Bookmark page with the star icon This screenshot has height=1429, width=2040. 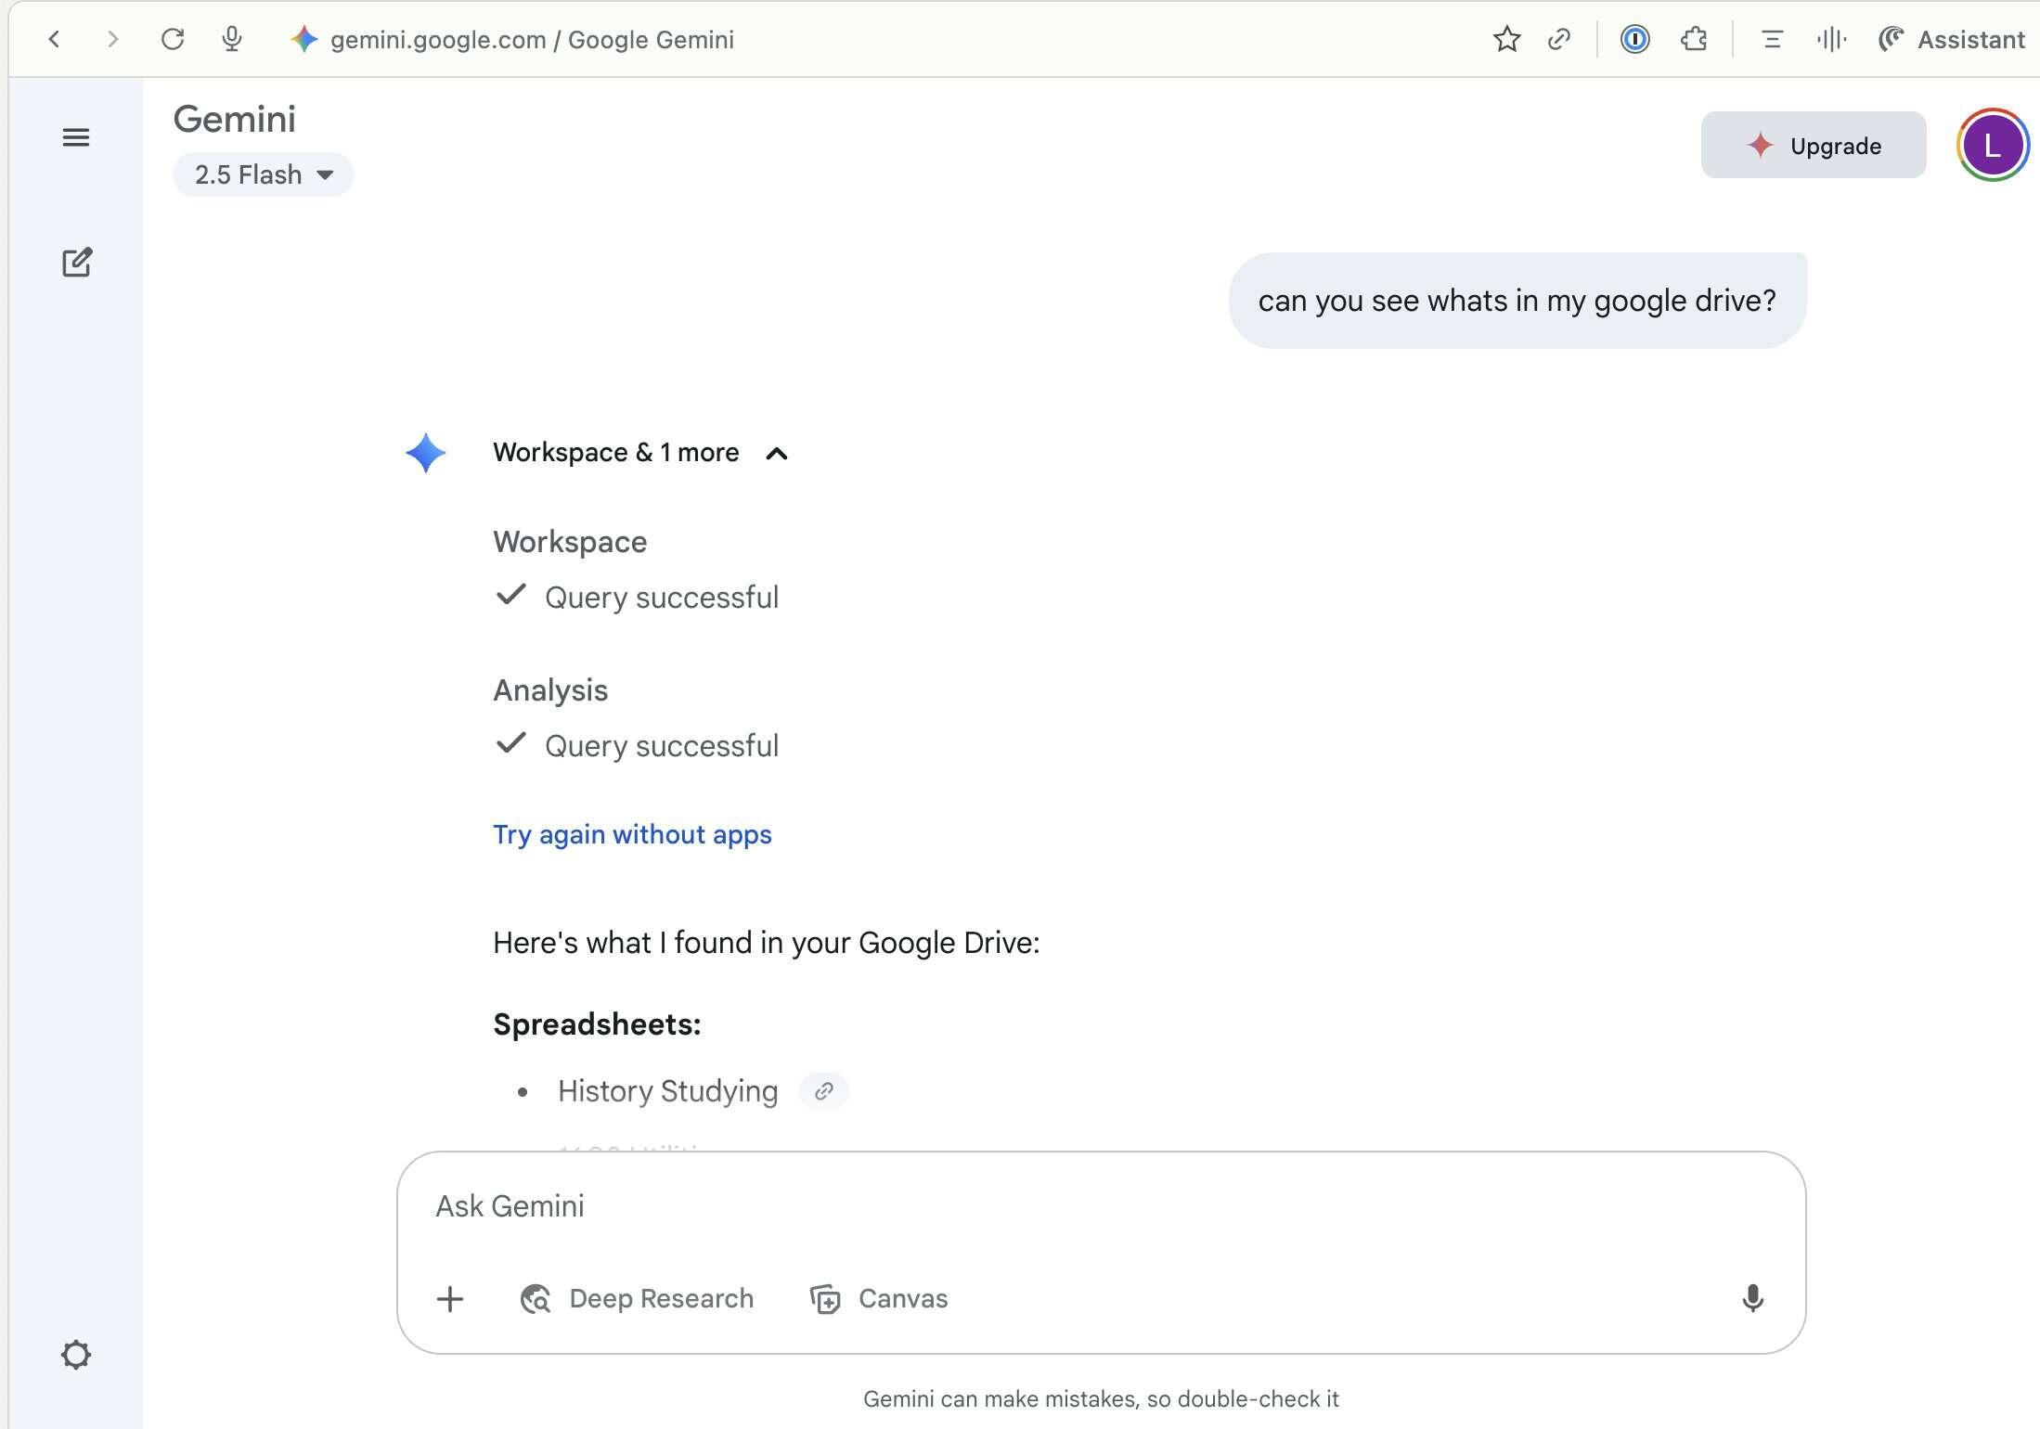pos(1506,39)
